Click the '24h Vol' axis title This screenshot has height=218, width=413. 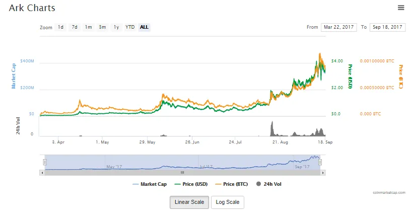(18, 126)
